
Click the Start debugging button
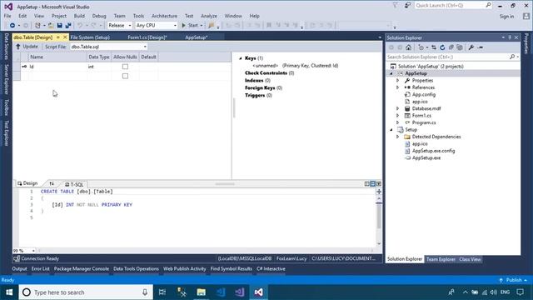(x=190, y=26)
